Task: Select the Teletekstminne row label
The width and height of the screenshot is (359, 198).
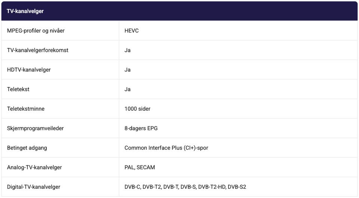Action: pos(26,109)
